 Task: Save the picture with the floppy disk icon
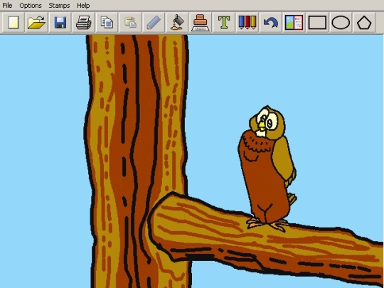60,23
